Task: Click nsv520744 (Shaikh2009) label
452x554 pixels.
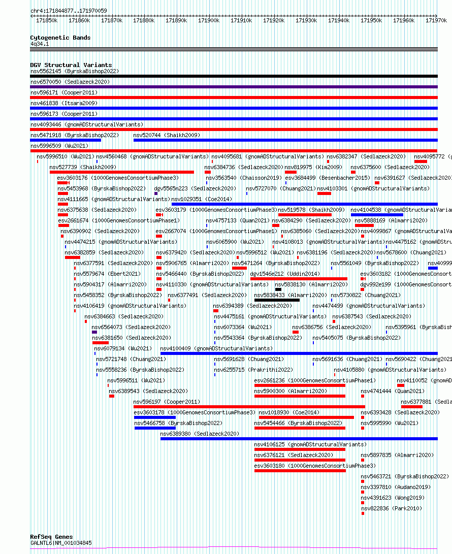Action: tap(167, 135)
